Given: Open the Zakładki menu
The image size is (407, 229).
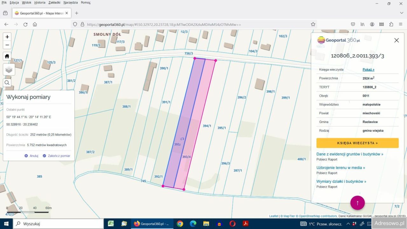Looking at the screenshot, I should click(54, 3).
